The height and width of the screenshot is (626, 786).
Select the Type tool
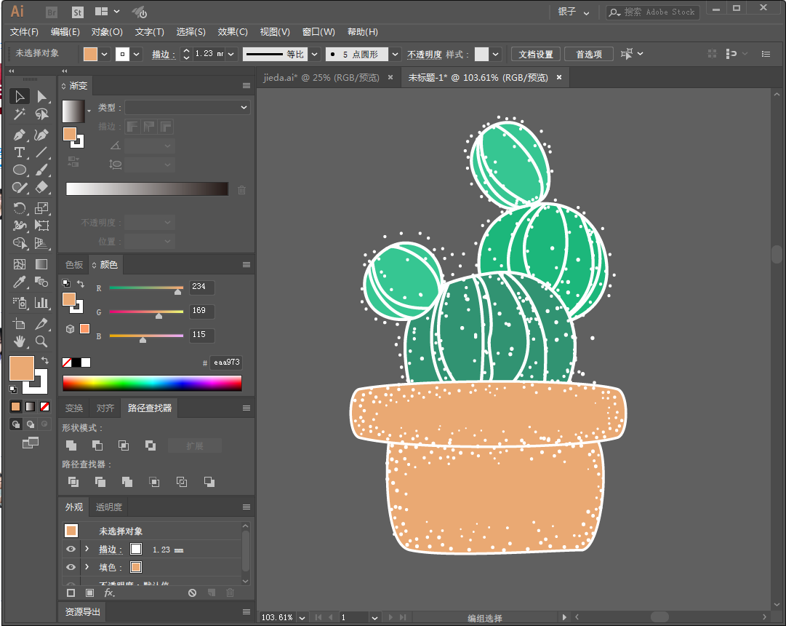point(20,152)
